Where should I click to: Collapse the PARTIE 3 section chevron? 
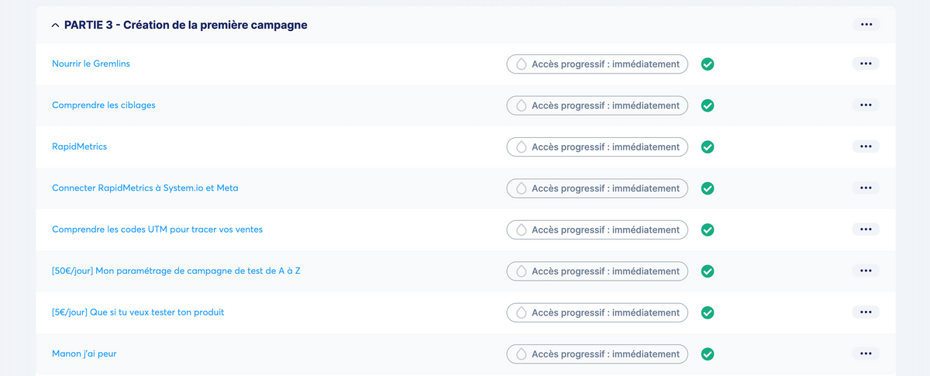[55, 26]
